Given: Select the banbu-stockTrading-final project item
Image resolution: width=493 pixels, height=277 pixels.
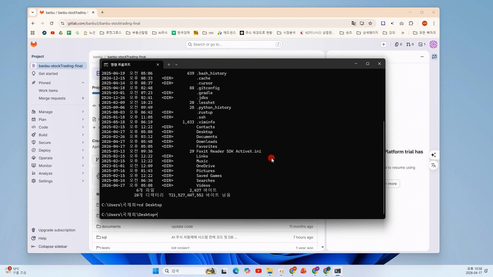Looking at the screenshot, I should click(58, 66).
